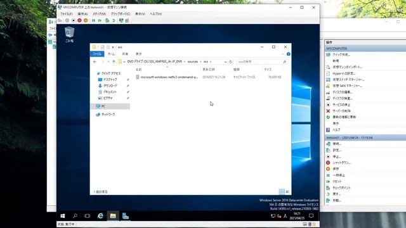406x228 pixels.
Task: Click the green Reset icon in VM toolbar
Action: (100, 20)
